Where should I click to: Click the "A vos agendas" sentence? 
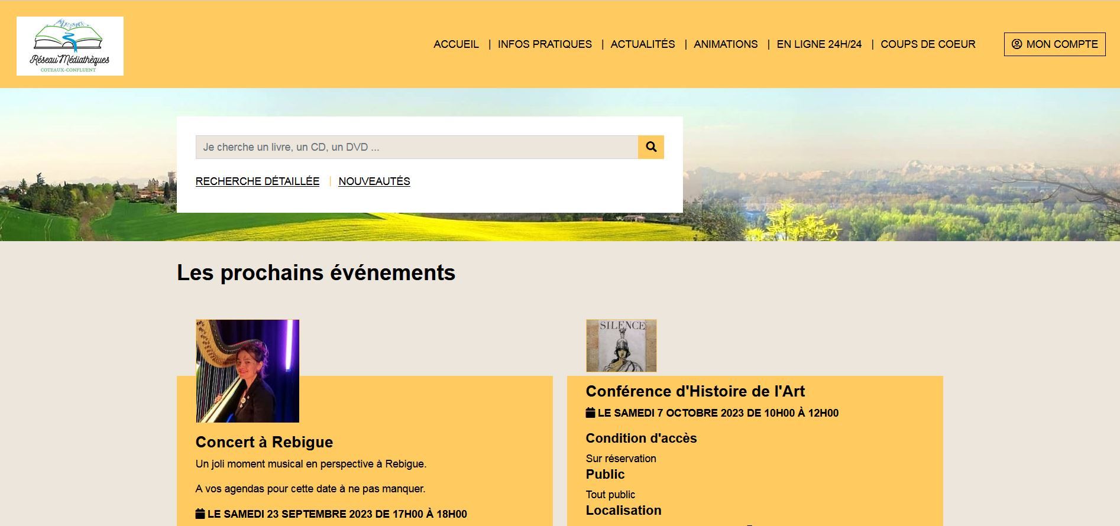coord(310,489)
